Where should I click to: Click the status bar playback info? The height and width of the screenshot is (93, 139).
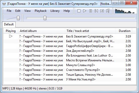tap(32, 88)
